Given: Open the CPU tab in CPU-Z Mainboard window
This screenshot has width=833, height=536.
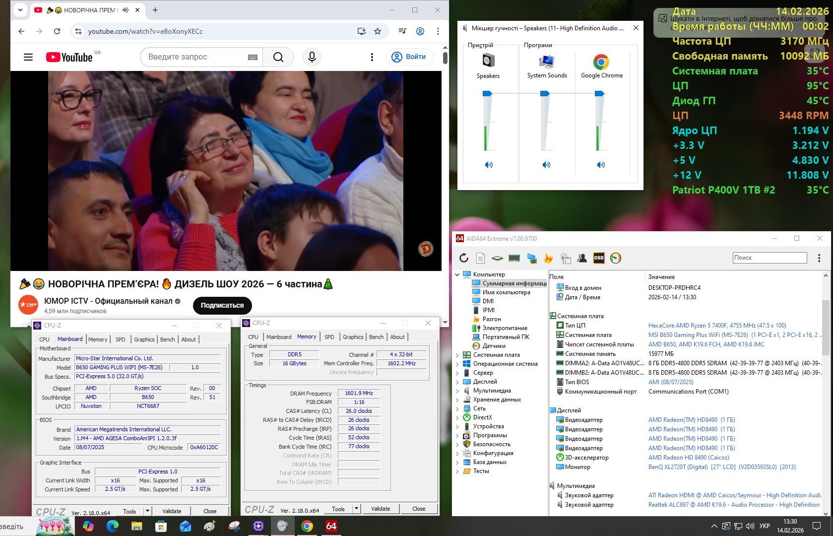Looking at the screenshot, I should (x=44, y=339).
